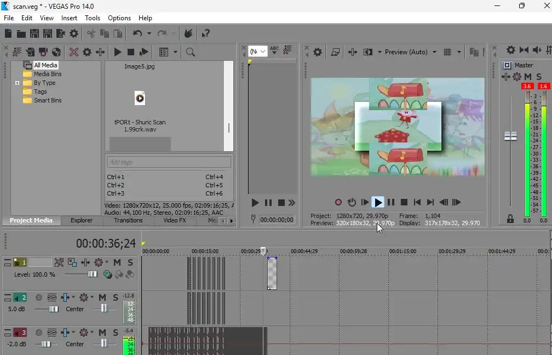Click the Record button in preview transport
The width and height of the screenshot is (552, 355).
338,202
